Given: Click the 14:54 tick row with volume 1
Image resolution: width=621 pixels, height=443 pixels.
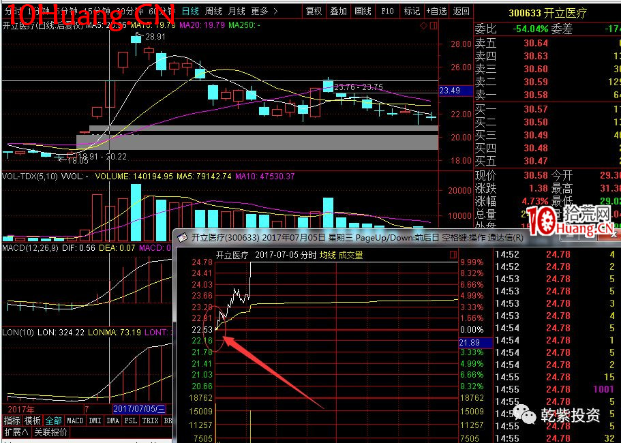Looking at the screenshot, I should 556,340.
